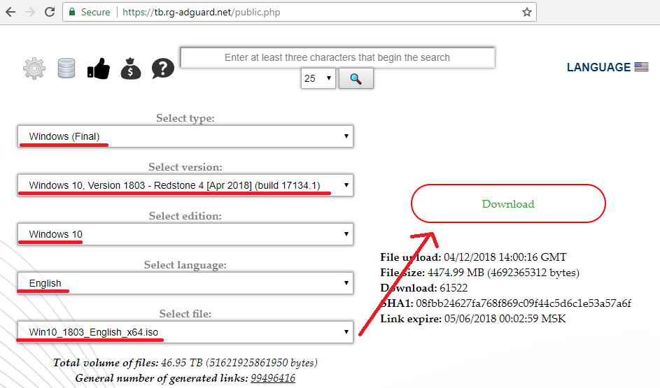Screen dimensions: 660x388
Task: Focus the search text field
Action: (337, 57)
